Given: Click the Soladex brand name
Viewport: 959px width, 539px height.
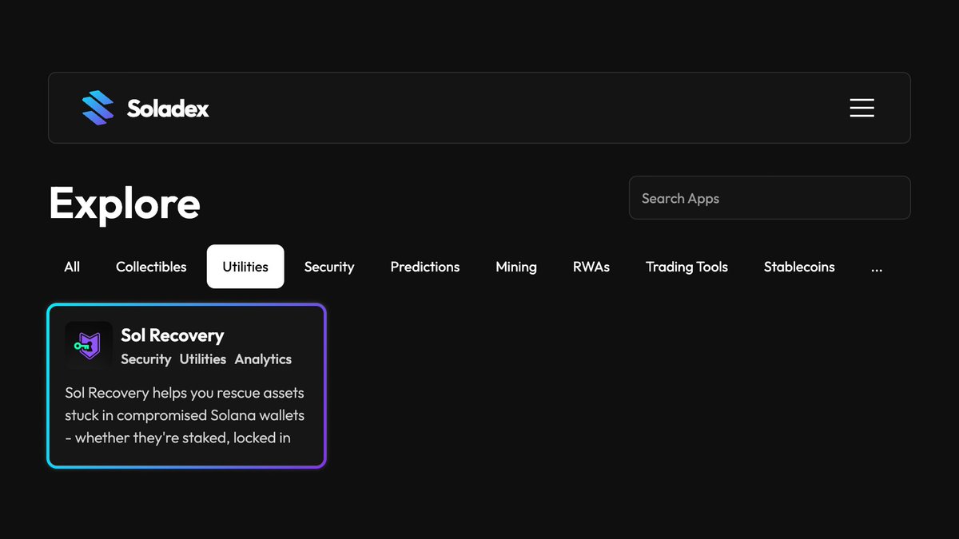Looking at the screenshot, I should coord(168,109).
